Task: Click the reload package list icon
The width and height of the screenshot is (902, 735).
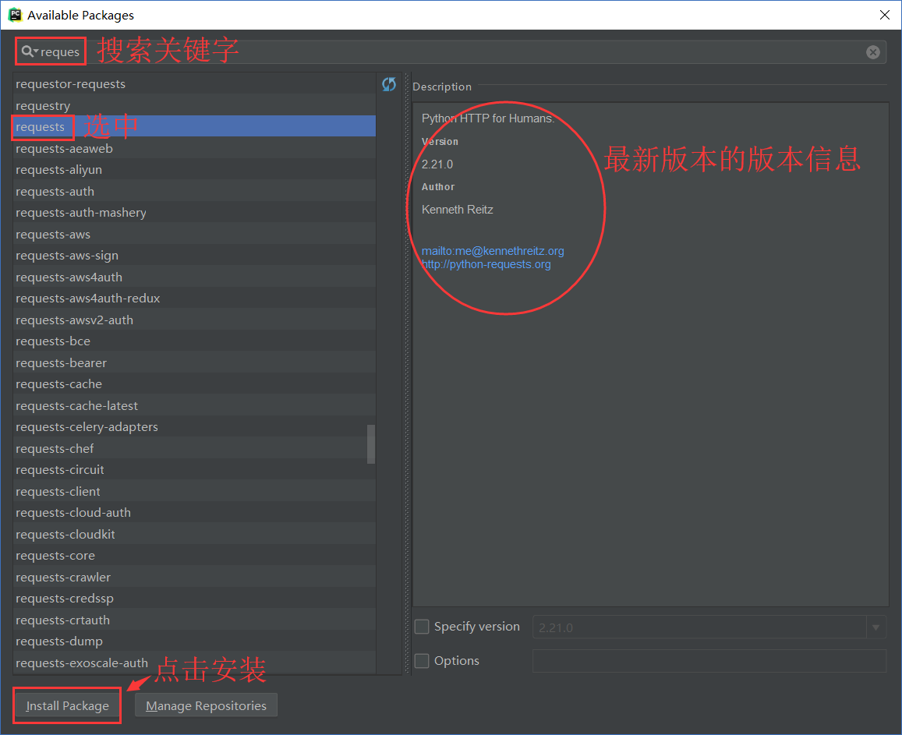Action: 389,84
